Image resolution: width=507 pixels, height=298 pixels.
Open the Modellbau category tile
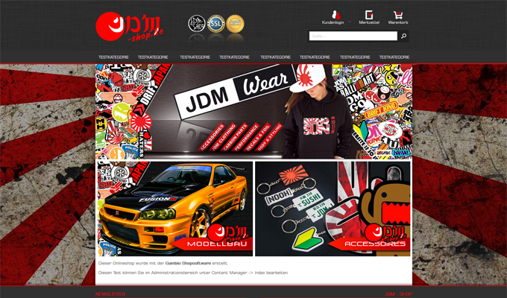(x=175, y=209)
